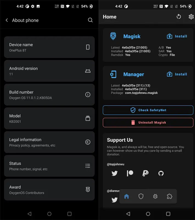Tap the Magisk logo icon

tap(113, 36)
